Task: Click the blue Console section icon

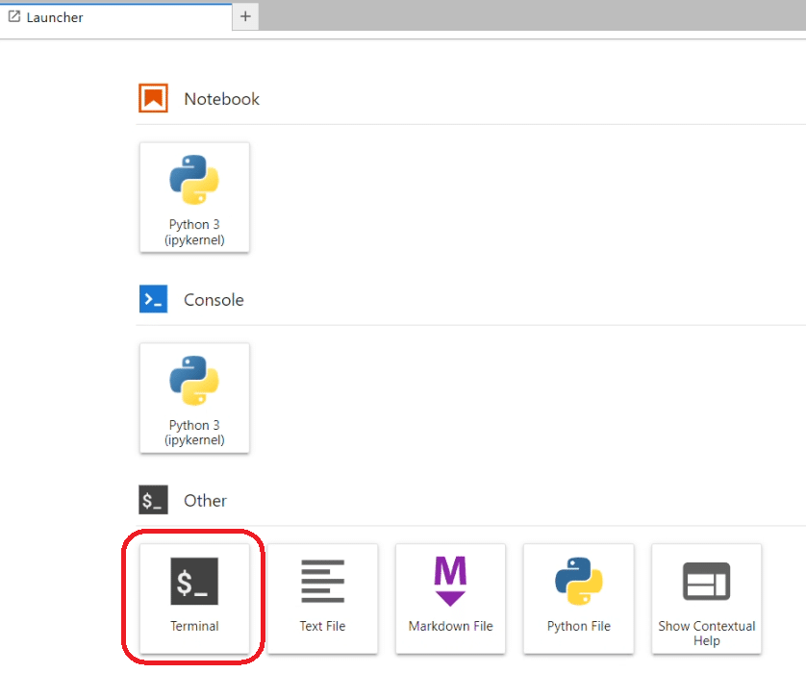Action: click(153, 299)
